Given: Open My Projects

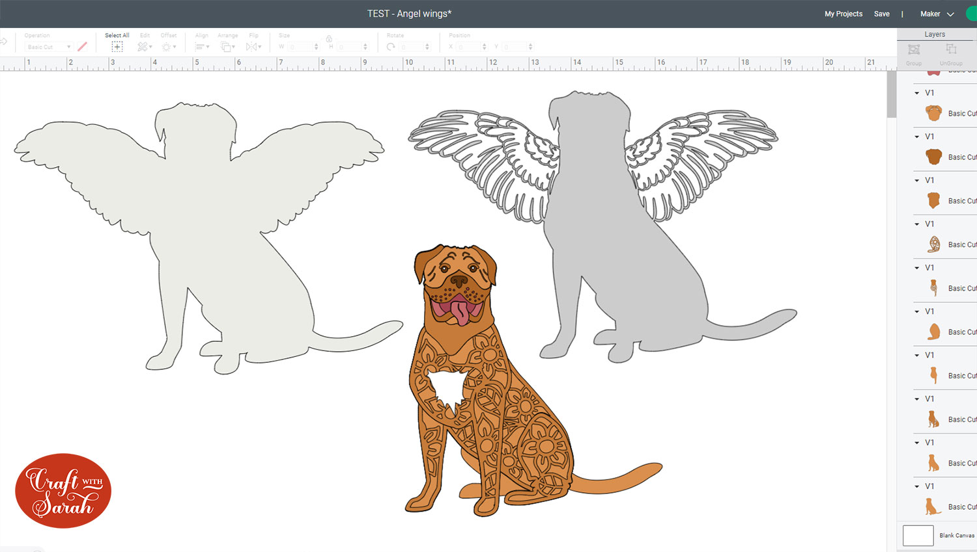Looking at the screenshot, I should click(x=843, y=13).
